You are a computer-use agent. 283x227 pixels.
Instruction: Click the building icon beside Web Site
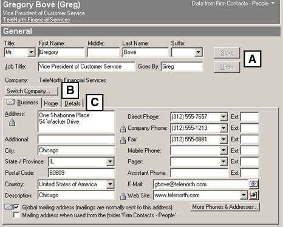point(123,196)
